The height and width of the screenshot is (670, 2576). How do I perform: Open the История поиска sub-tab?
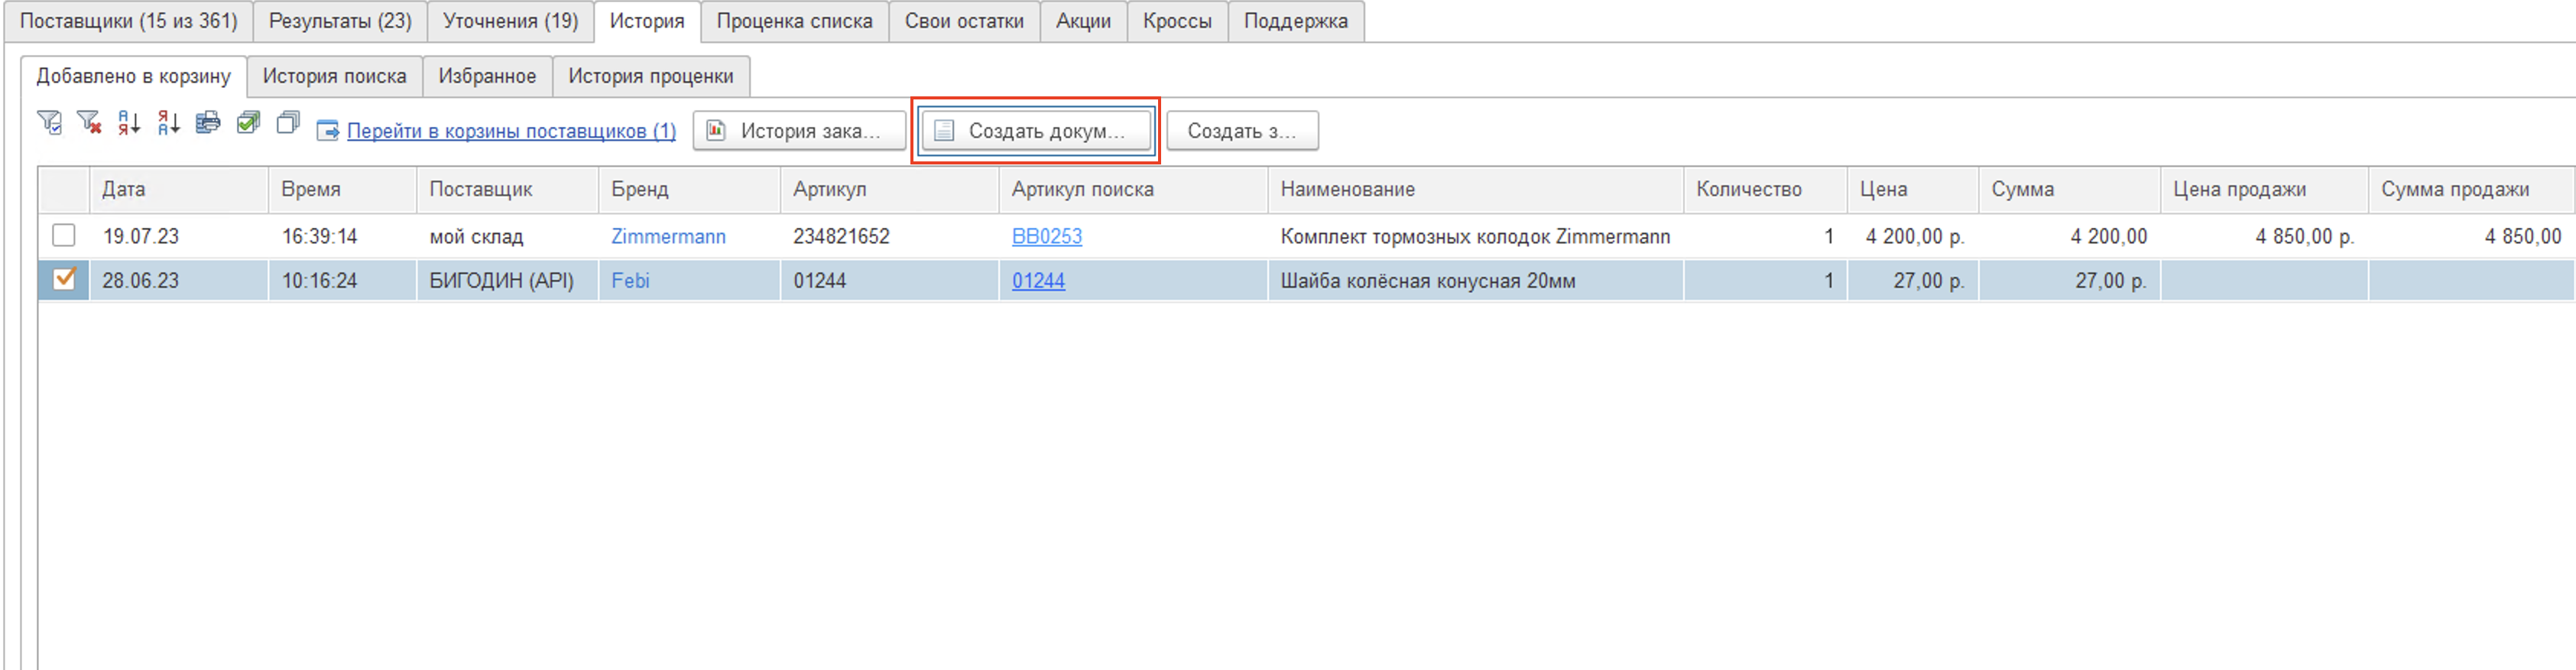tap(335, 76)
